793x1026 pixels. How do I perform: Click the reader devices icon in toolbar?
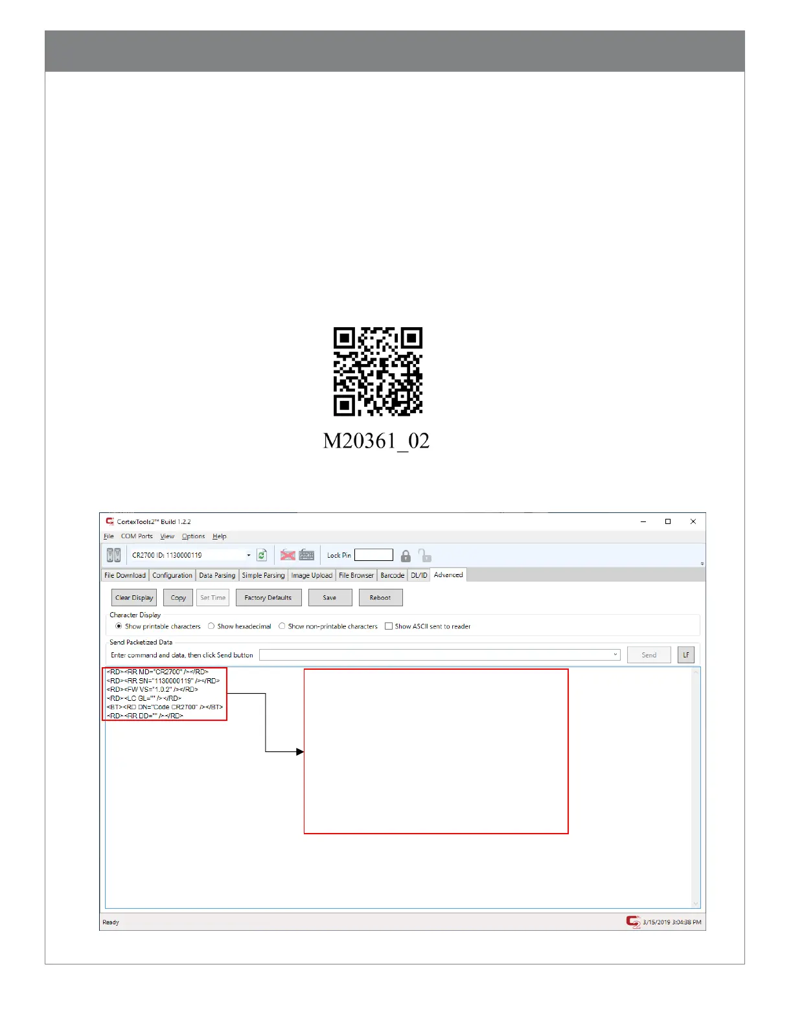click(113, 555)
